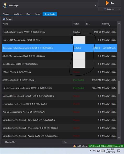The height and width of the screenshot is (154, 124).
Task: Open the touch keyboard tray icon
Action: coord(103,151)
